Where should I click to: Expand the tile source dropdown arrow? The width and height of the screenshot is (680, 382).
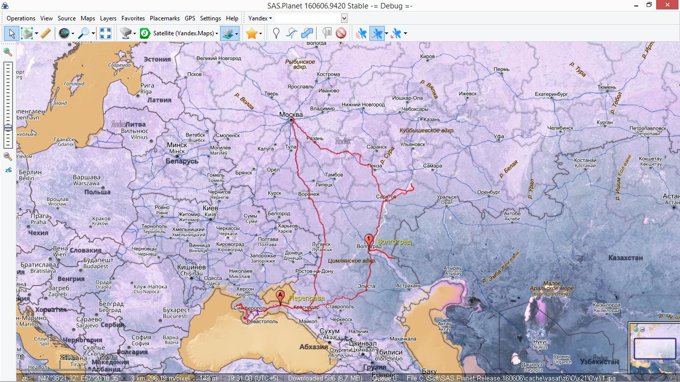coord(135,34)
